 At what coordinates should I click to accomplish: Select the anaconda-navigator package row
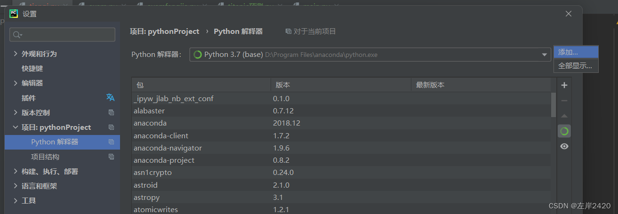(341, 148)
